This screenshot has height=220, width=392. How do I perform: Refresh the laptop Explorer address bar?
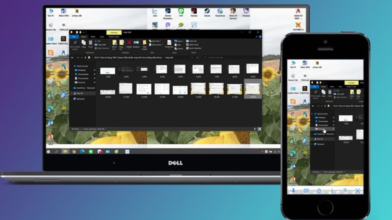tap(197, 57)
